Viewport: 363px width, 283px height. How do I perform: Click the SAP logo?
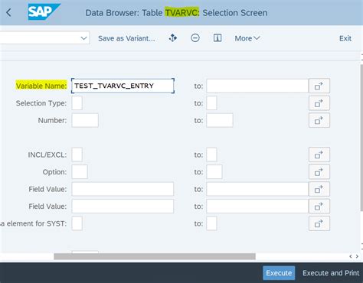pyautogui.click(x=44, y=12)
